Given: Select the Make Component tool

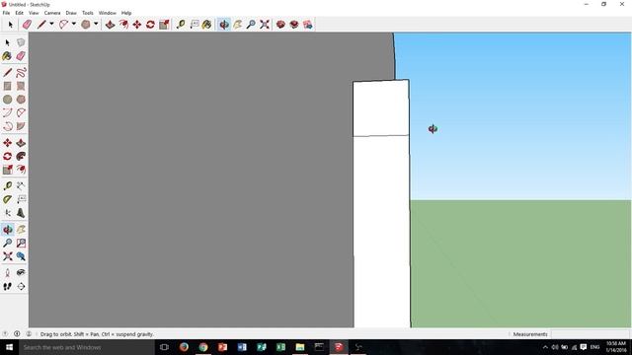Looking at the screenshot, I should click(21, 42).
